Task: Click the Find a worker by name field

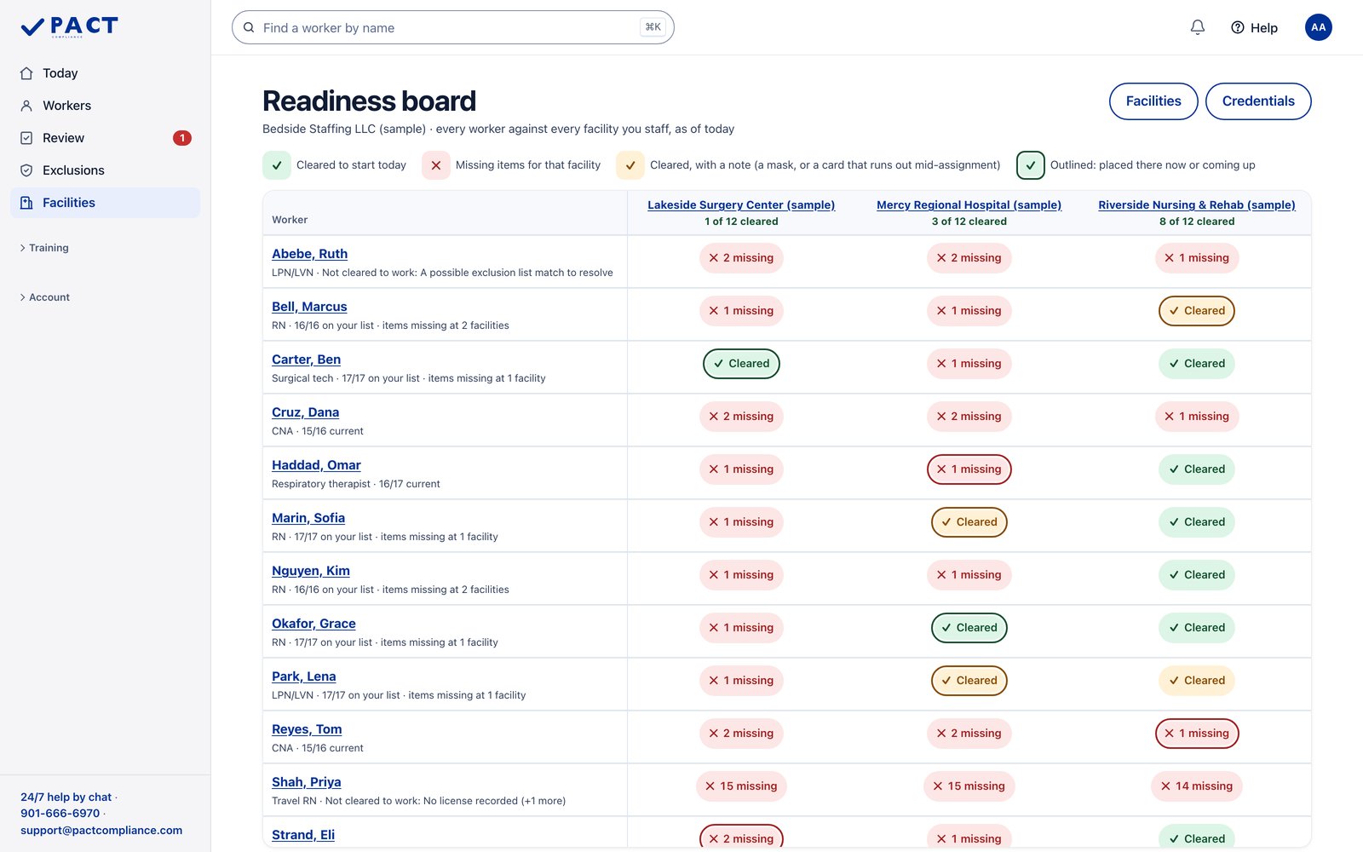Action: tap(453, 27)
